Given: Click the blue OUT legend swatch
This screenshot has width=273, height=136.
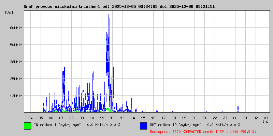Looking at the screenshot, I should click(x=143, y=126).
